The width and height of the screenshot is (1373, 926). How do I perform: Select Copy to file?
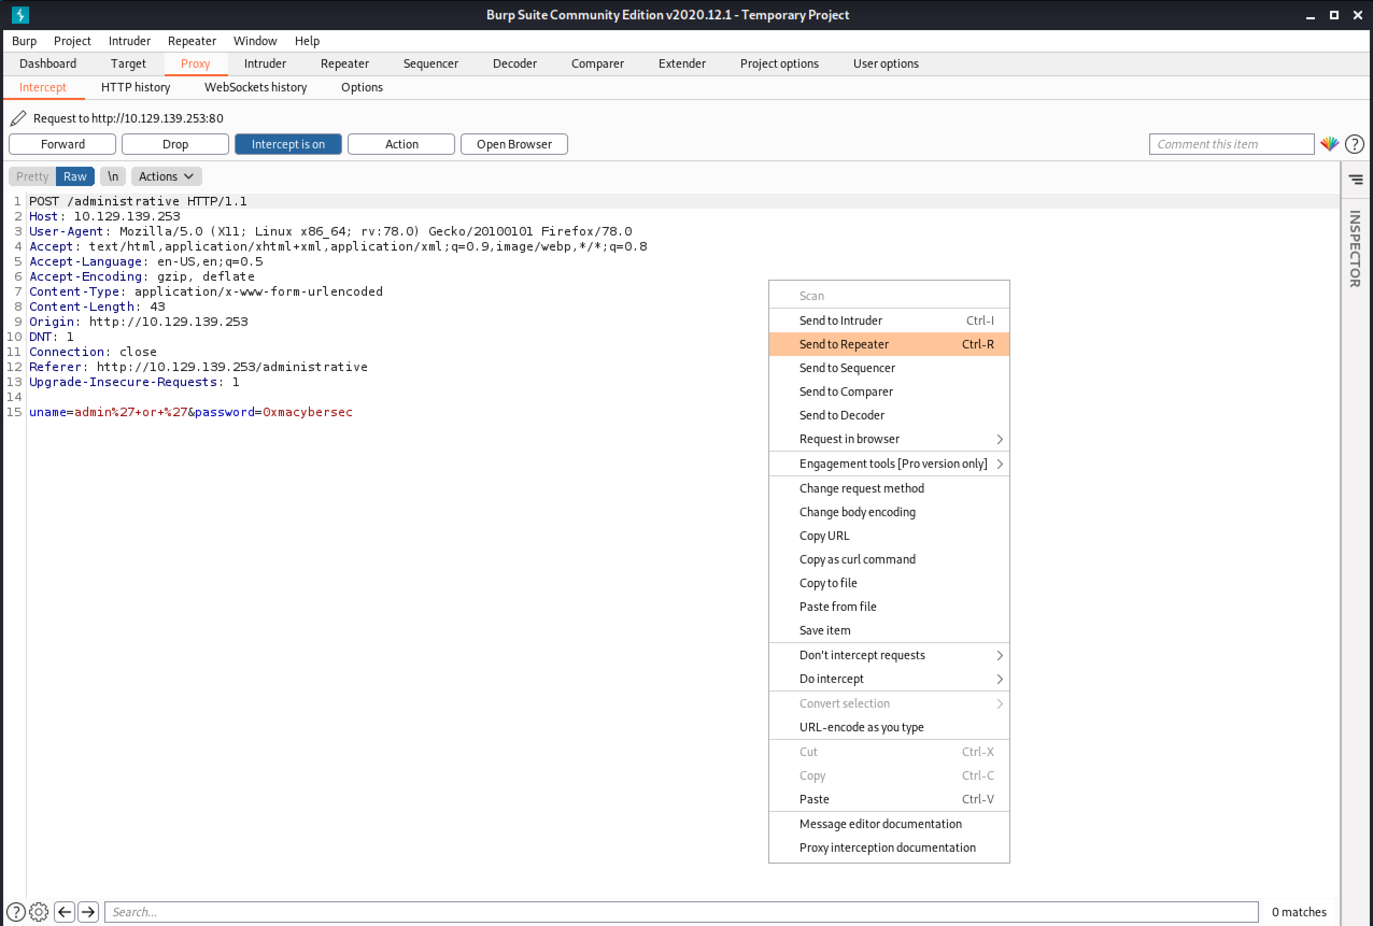(889, 583)
